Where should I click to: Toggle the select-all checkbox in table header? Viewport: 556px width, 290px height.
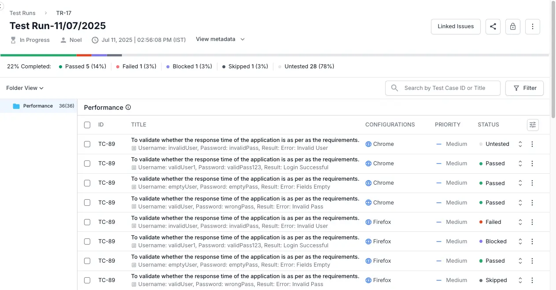tap(87, 125)
